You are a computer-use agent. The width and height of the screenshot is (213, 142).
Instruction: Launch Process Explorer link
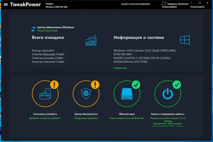tap(197, 7)
